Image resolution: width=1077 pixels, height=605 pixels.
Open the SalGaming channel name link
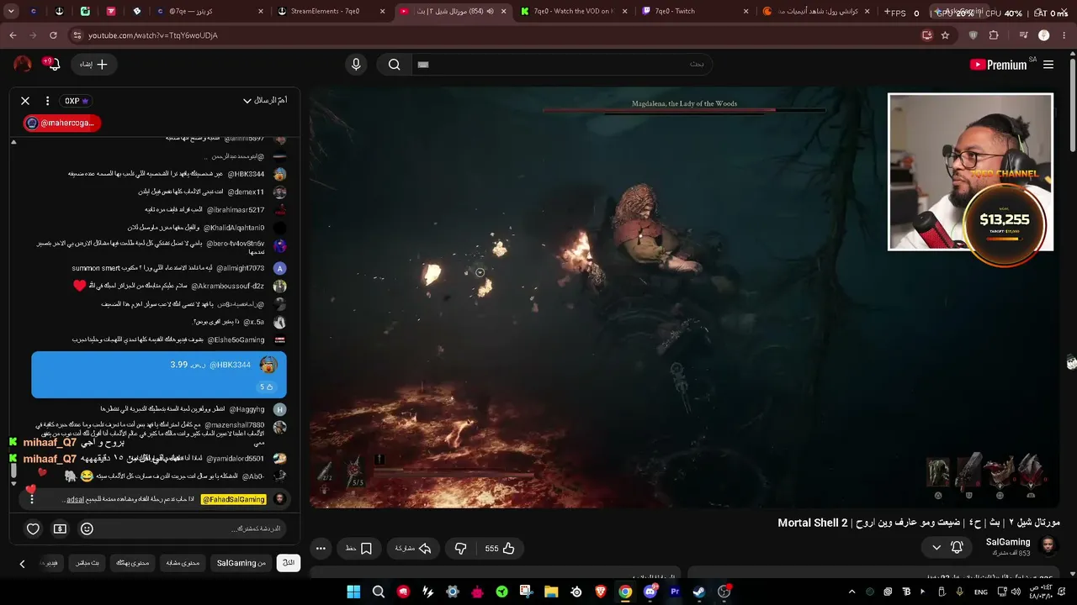pos(1008,543)
